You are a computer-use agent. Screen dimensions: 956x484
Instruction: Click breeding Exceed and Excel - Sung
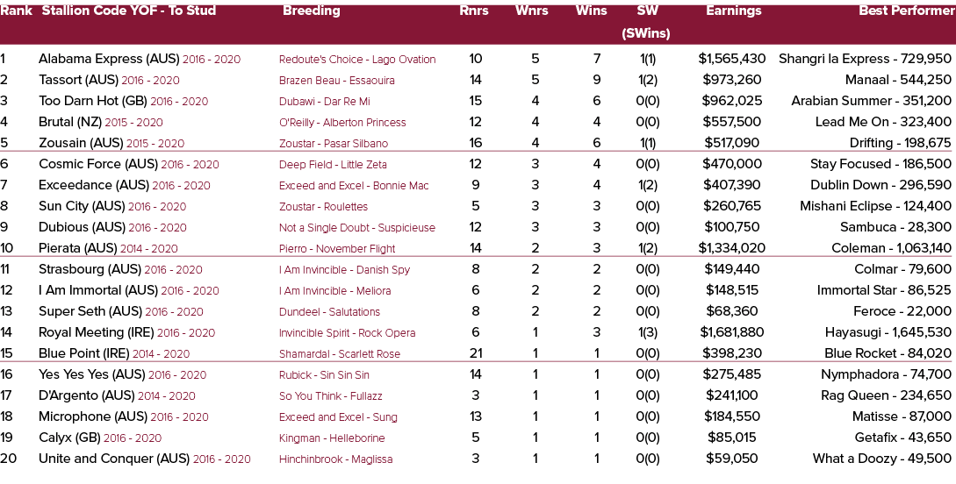(x=338, y=417)
